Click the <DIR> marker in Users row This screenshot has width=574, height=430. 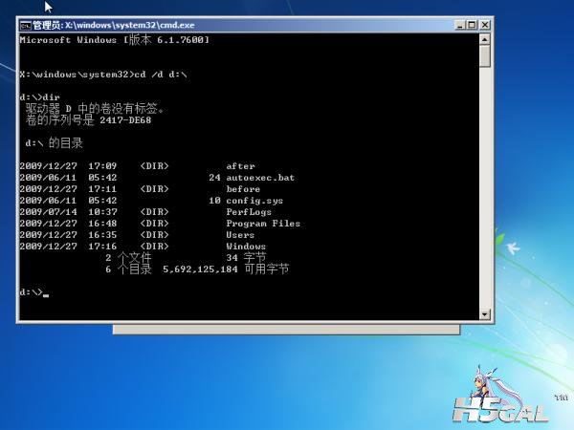(154, 235)
